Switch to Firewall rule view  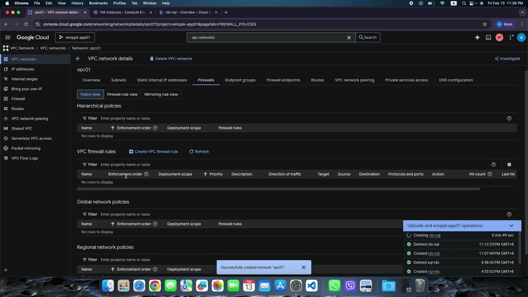122,94
